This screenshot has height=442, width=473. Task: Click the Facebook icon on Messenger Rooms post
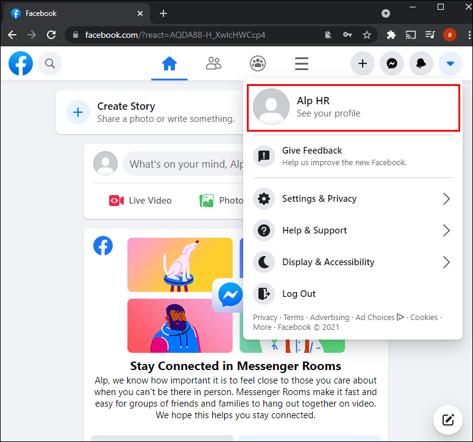[x=103, y=246]
